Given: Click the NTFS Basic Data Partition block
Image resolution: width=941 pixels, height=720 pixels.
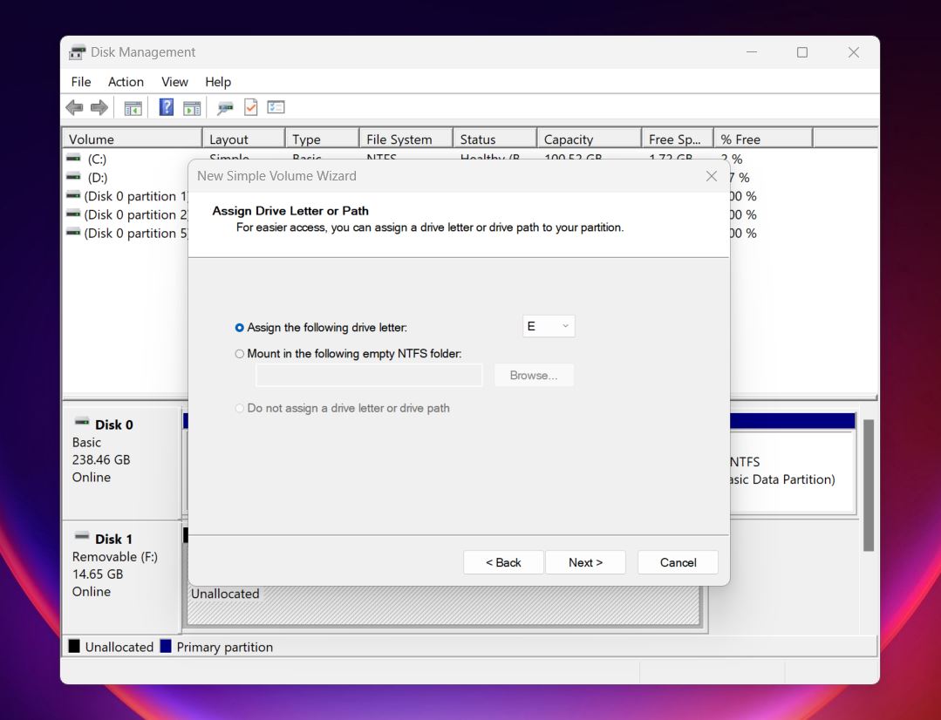Looking at the screenshot, I should 792,471.
